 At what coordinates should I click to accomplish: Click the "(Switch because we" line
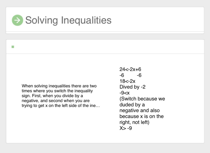[x=142, y=99]
